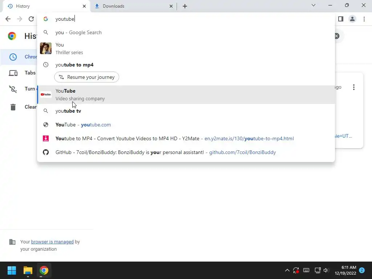
Task: Click the Clear browsing data trash icon
Action: click(x=13, y=107)
